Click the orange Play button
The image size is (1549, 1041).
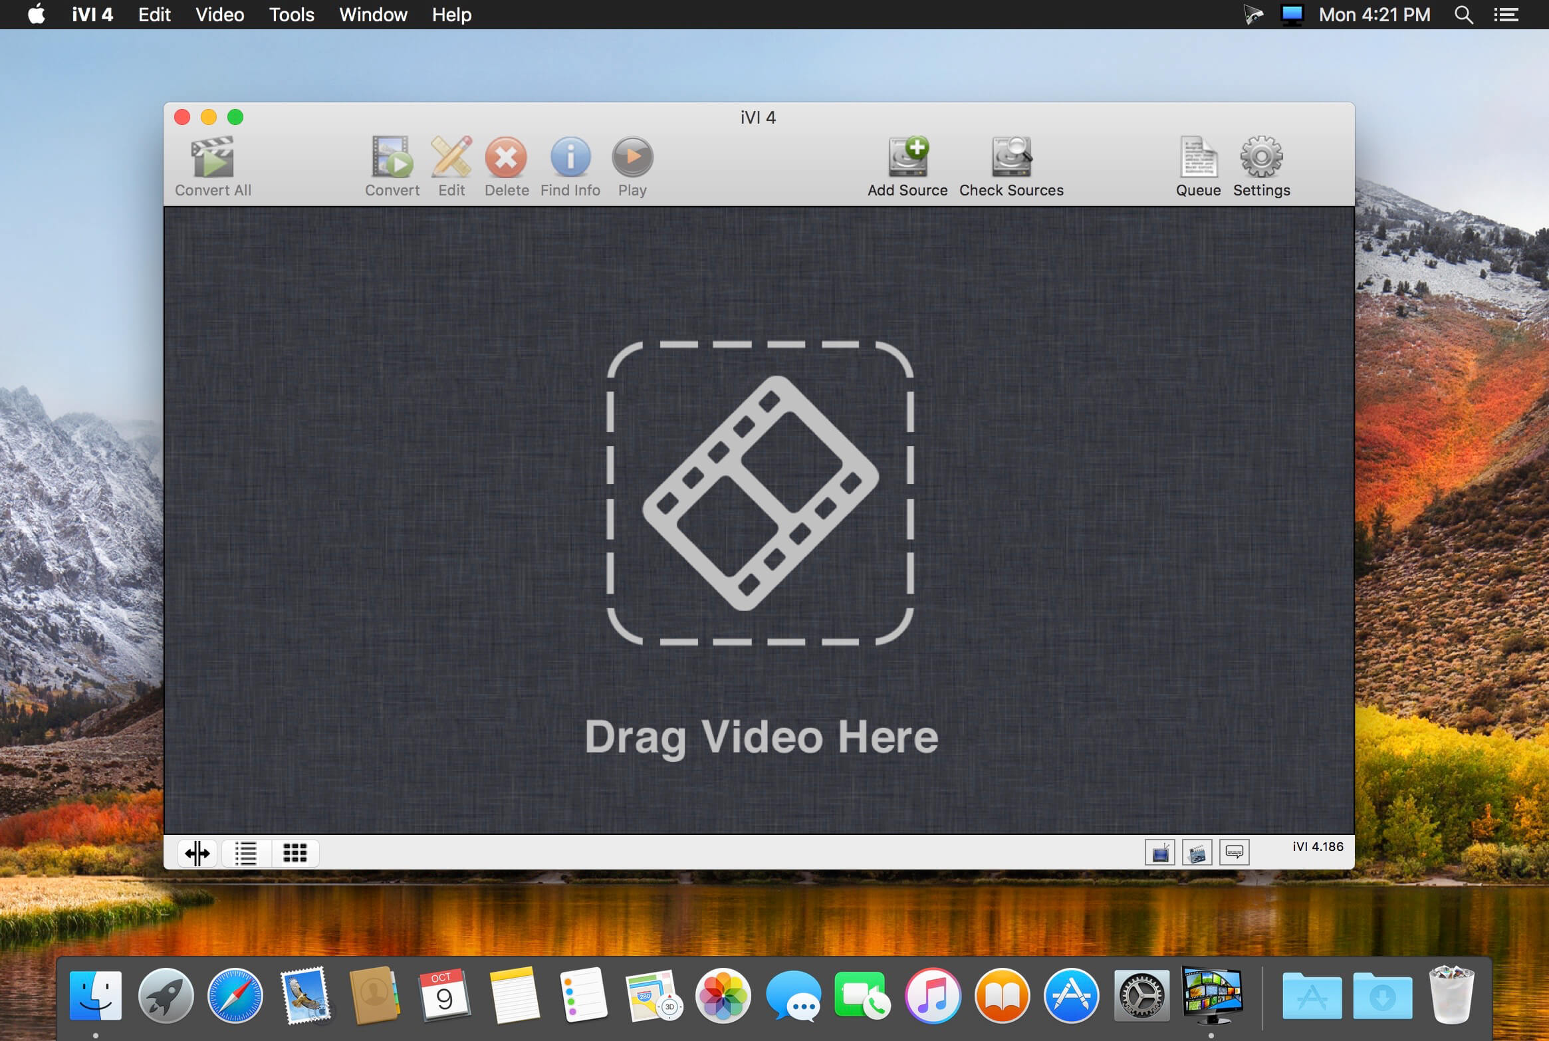coord(632,158)
